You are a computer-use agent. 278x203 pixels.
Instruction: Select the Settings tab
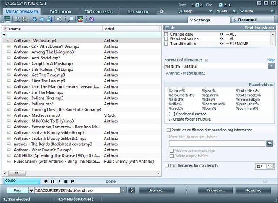click(x=209, y=20)
